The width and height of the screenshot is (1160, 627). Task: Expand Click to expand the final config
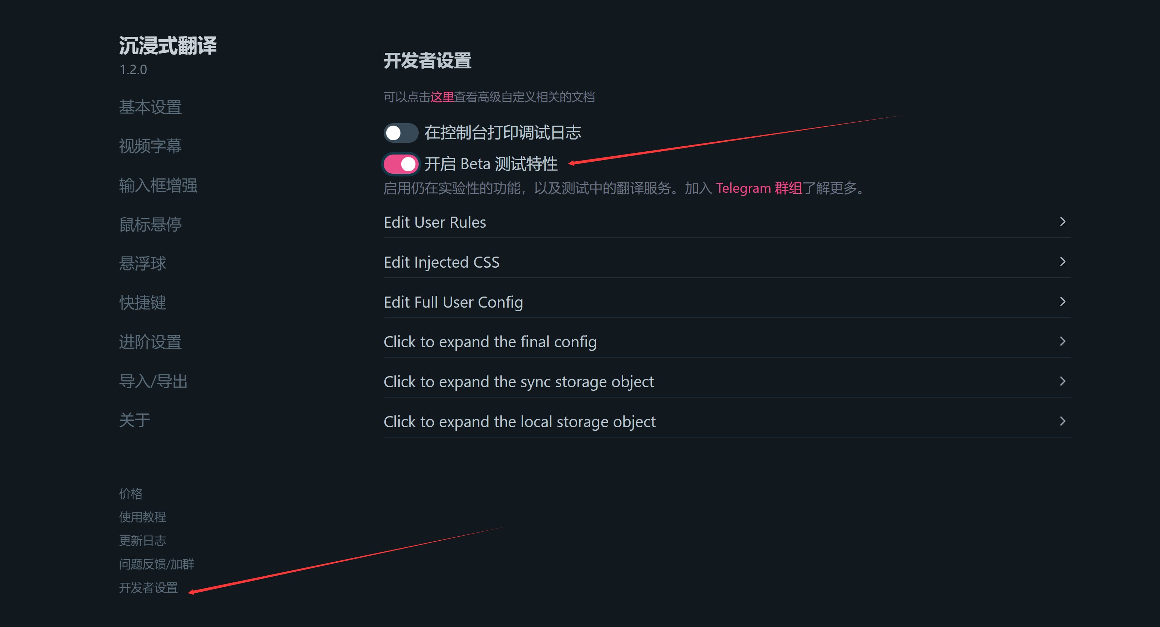[x=727, y=342]
